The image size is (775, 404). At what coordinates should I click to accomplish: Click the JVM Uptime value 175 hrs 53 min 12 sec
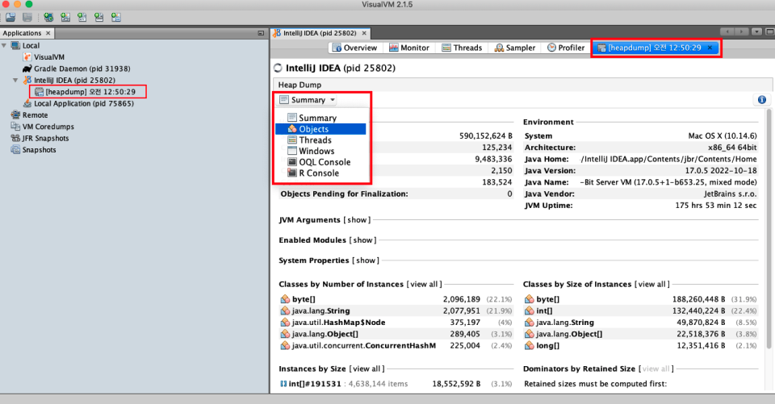(x=716, y=206)
